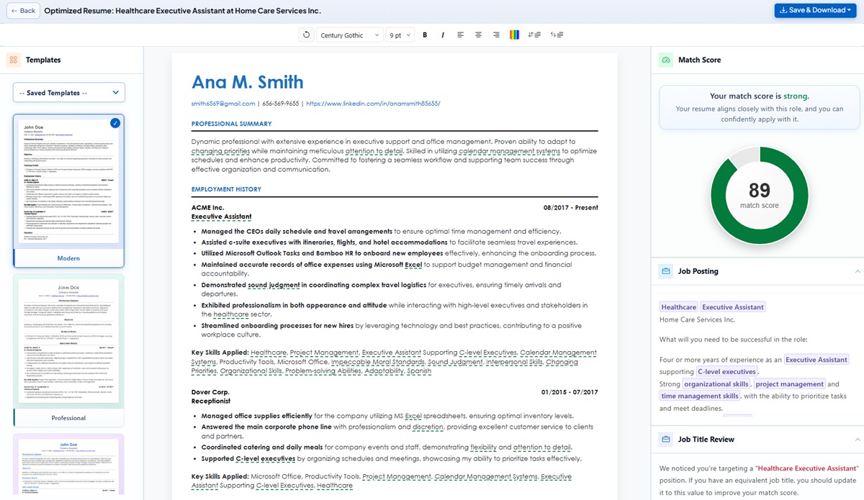Click the Templates grid icon in sidebar

click(13, 60)
